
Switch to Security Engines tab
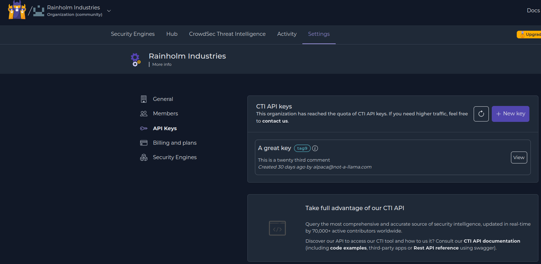(x=133, y=34)
